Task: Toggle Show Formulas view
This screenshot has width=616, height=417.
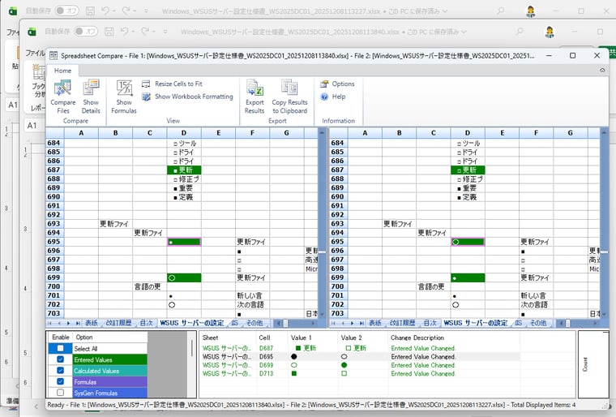Action: click(124, 96)
